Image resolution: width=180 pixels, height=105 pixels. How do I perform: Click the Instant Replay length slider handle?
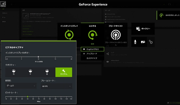tap(38, 56)
